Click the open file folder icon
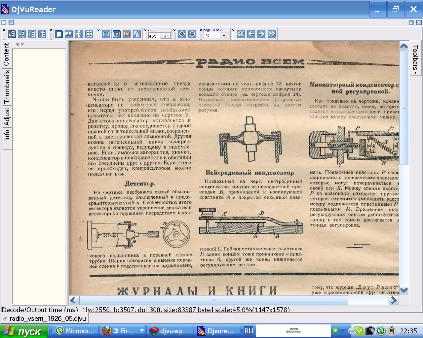This screenshot has width=423, height=338. (x=4, y=22)
